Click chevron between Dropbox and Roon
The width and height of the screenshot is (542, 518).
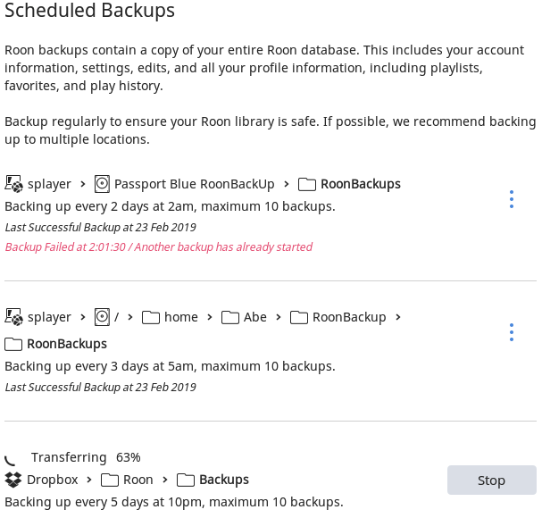(89, 480)
